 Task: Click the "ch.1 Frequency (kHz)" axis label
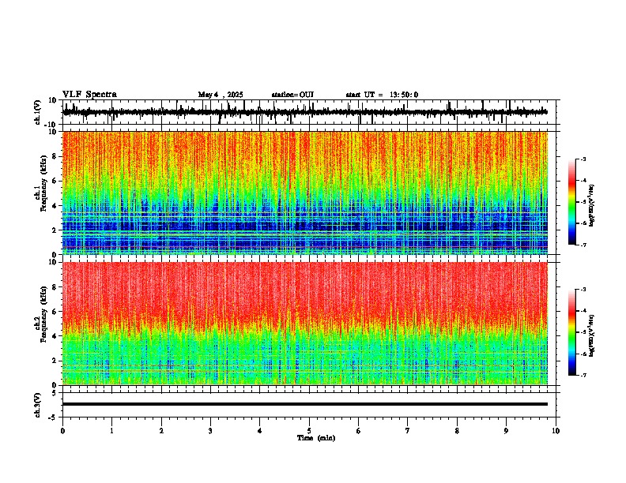(41, 183)
